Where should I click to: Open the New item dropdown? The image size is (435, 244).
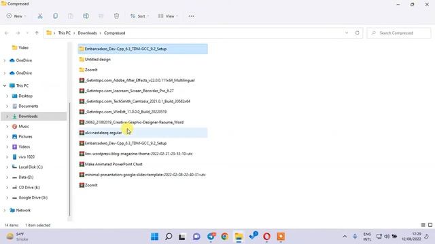click(16, 16)
